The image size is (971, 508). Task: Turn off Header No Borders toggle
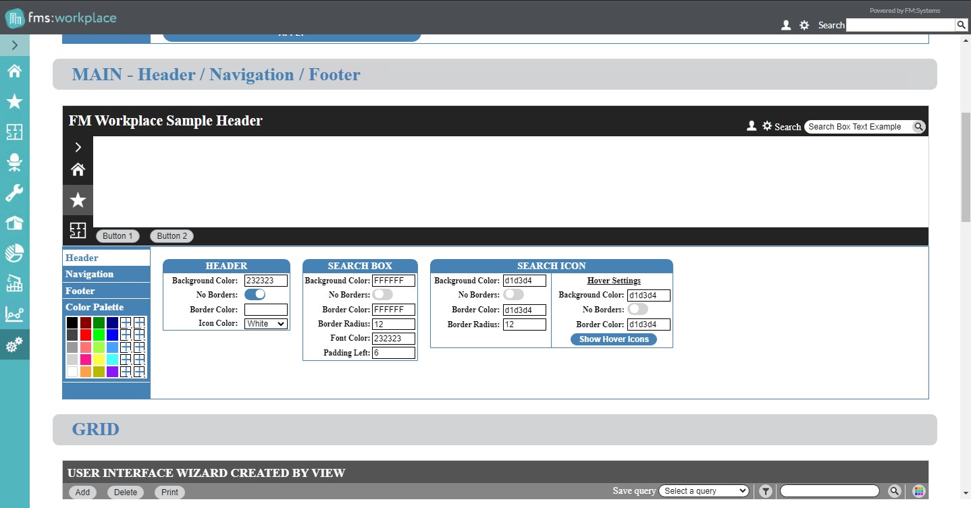255,295
